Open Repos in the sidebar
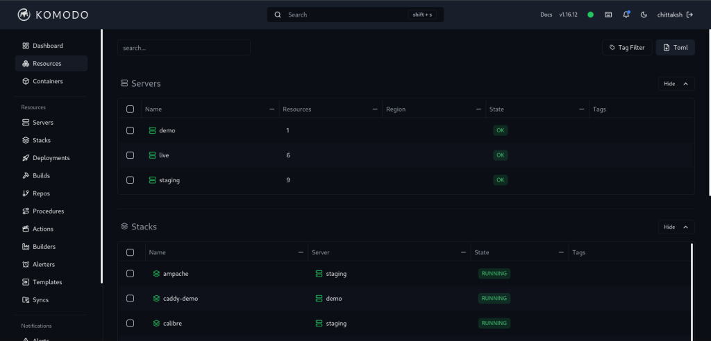 click(x=51, y=193)
